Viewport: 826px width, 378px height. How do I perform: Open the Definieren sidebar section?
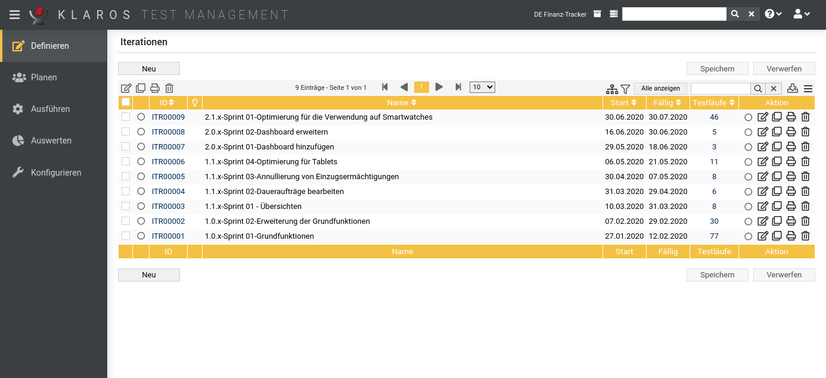coord(54,46)
